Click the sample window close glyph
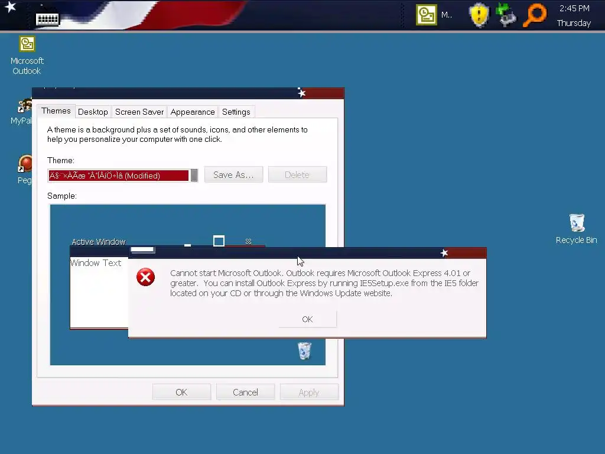Image resolution: width=605 pixels, height=454 pixels. 249,241
